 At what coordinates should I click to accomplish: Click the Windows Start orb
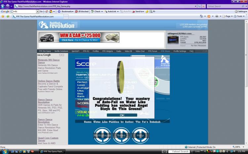click(5, 151)
